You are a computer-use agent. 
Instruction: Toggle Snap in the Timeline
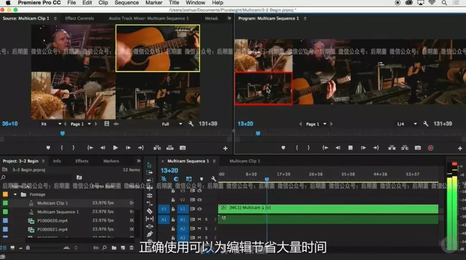[176, 179]
